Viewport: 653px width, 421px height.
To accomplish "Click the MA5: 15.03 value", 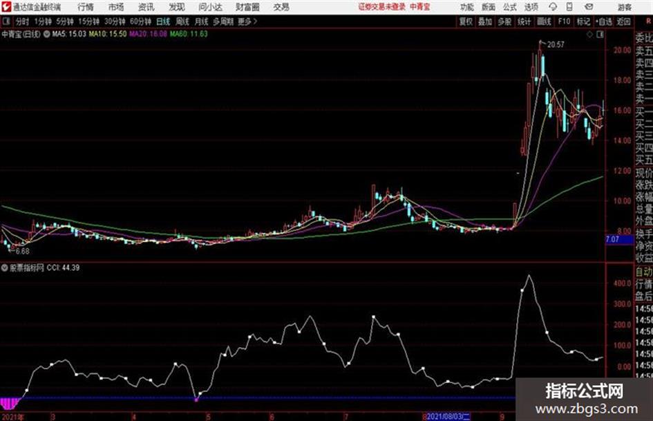I will tap(69, 34).
